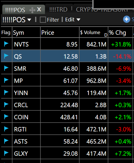Sort by the Sym column header
This screenshot has height=163, width=134.
(26, 32)
